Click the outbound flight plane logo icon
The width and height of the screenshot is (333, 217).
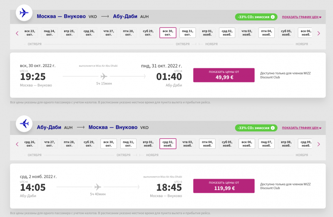click(x=24, y=13)
